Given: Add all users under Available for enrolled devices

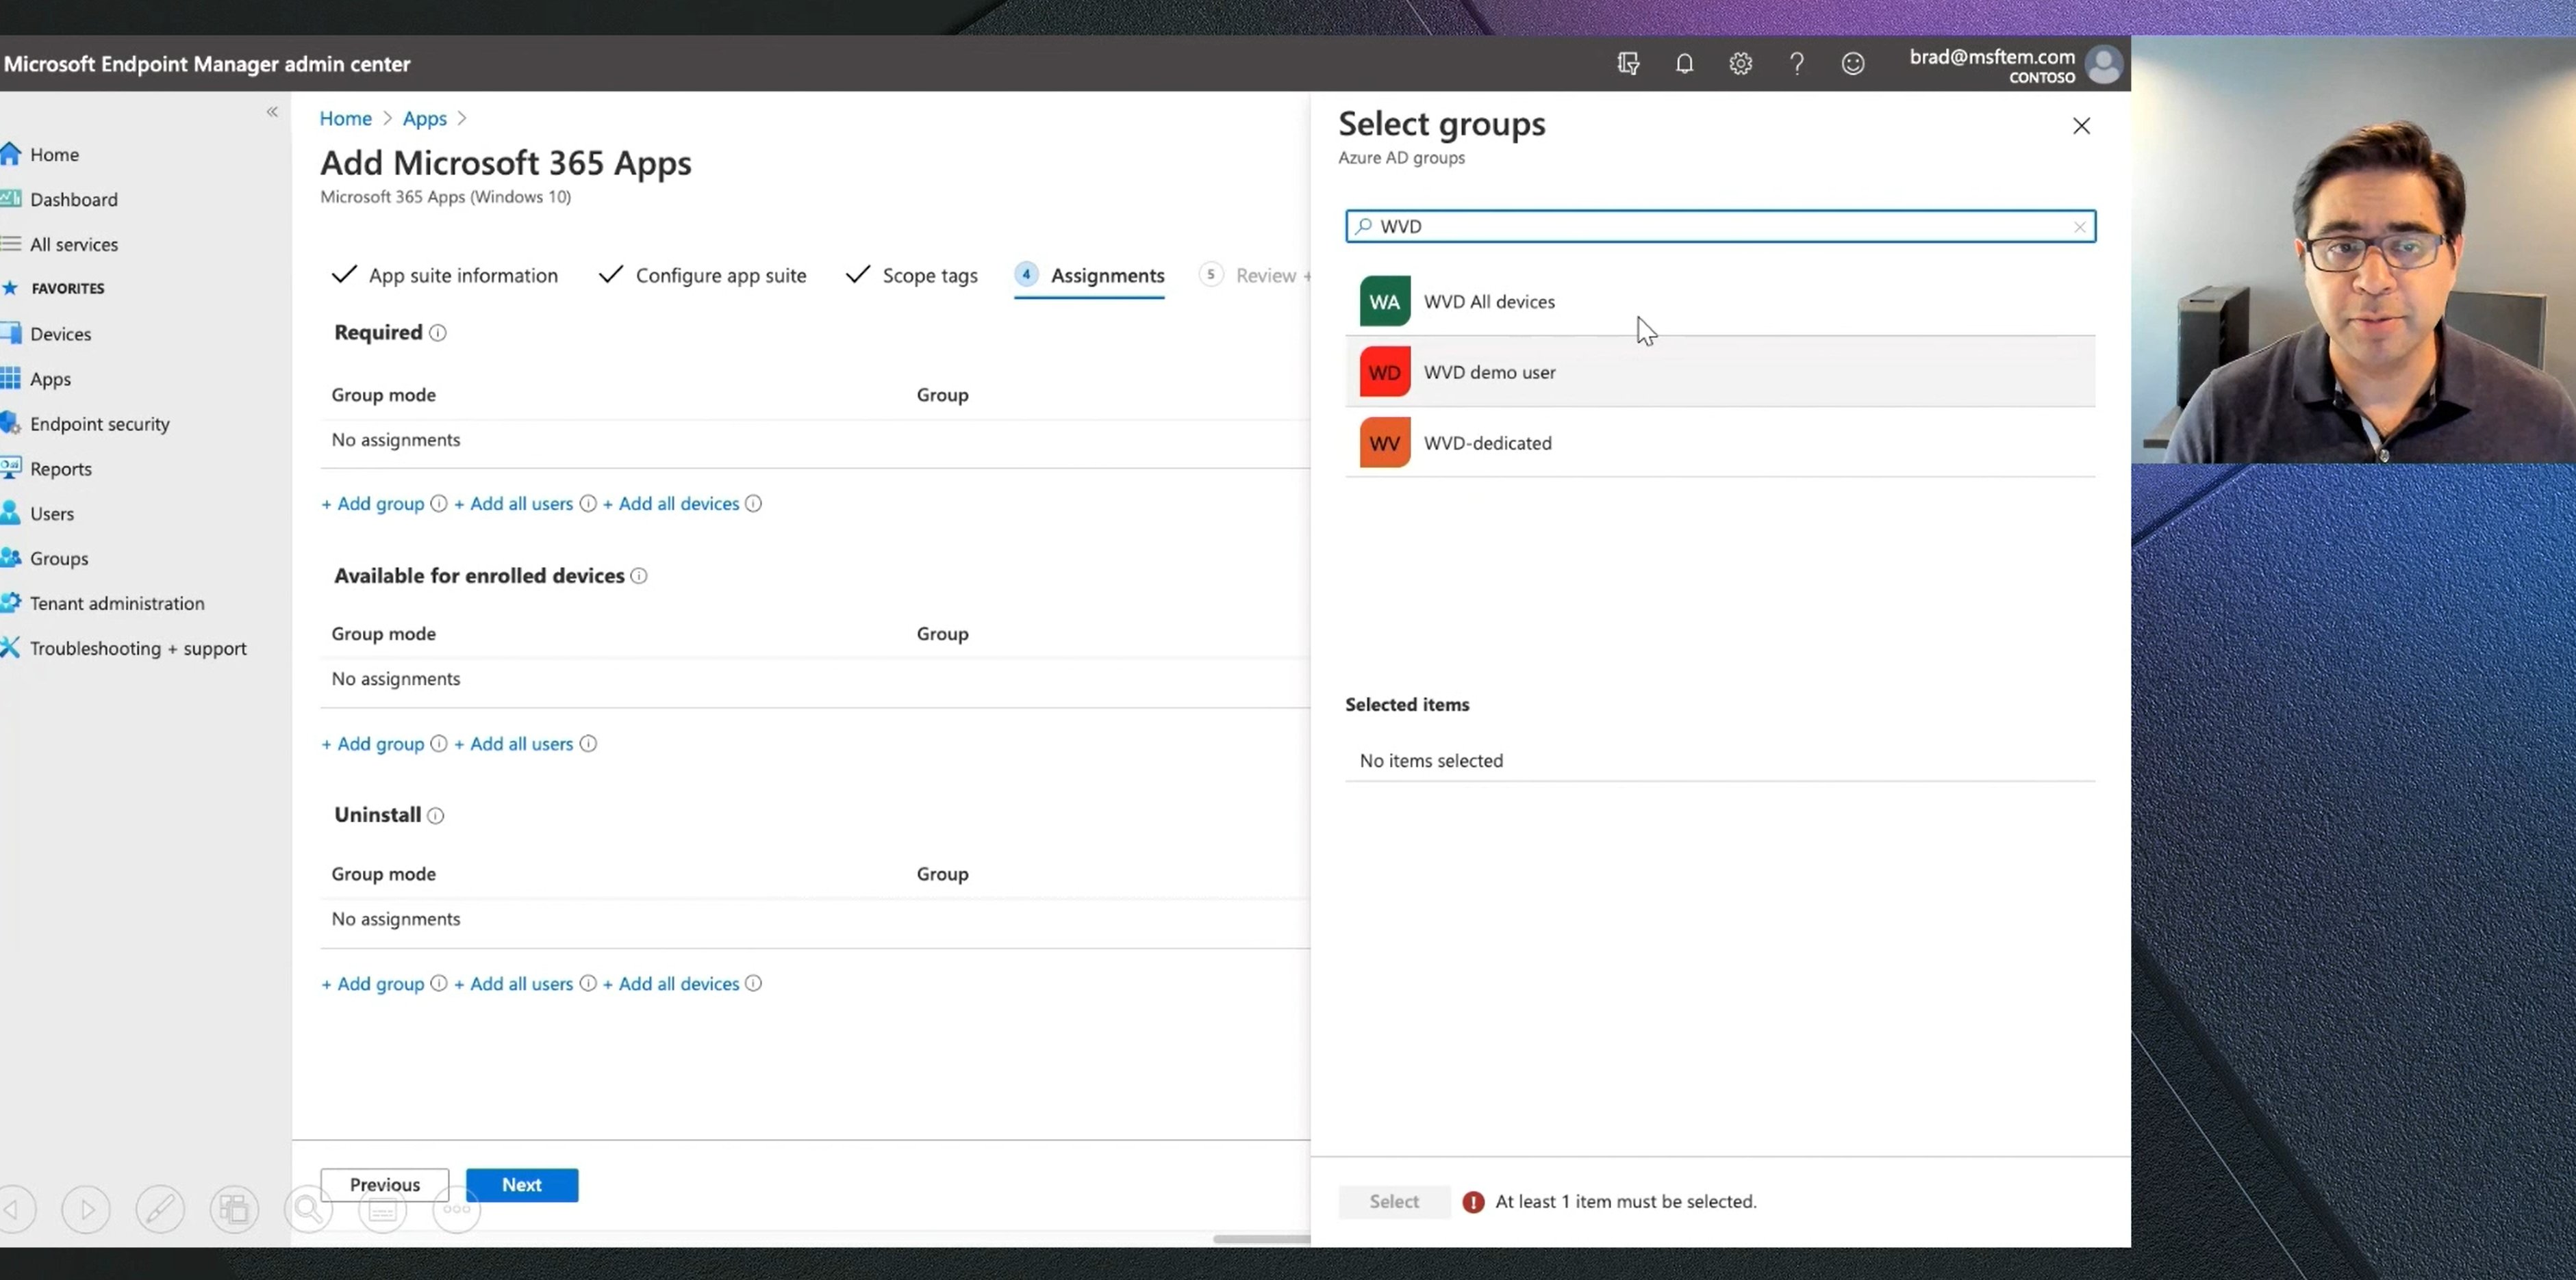Looking at the screenshot, I should tap(514, 744).
